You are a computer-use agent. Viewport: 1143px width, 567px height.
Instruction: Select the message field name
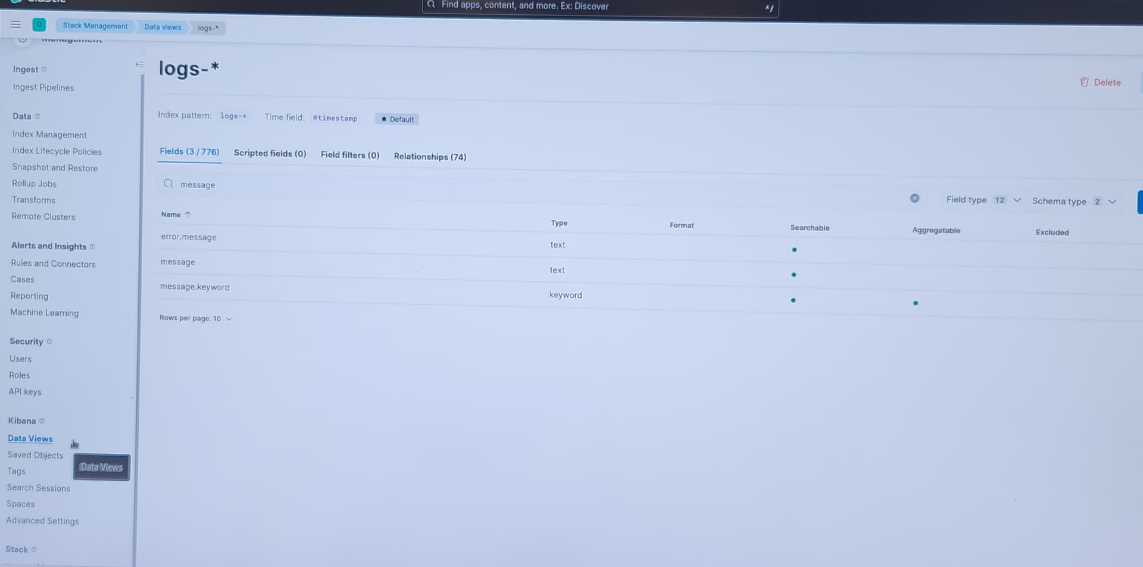tap(178, 262)
